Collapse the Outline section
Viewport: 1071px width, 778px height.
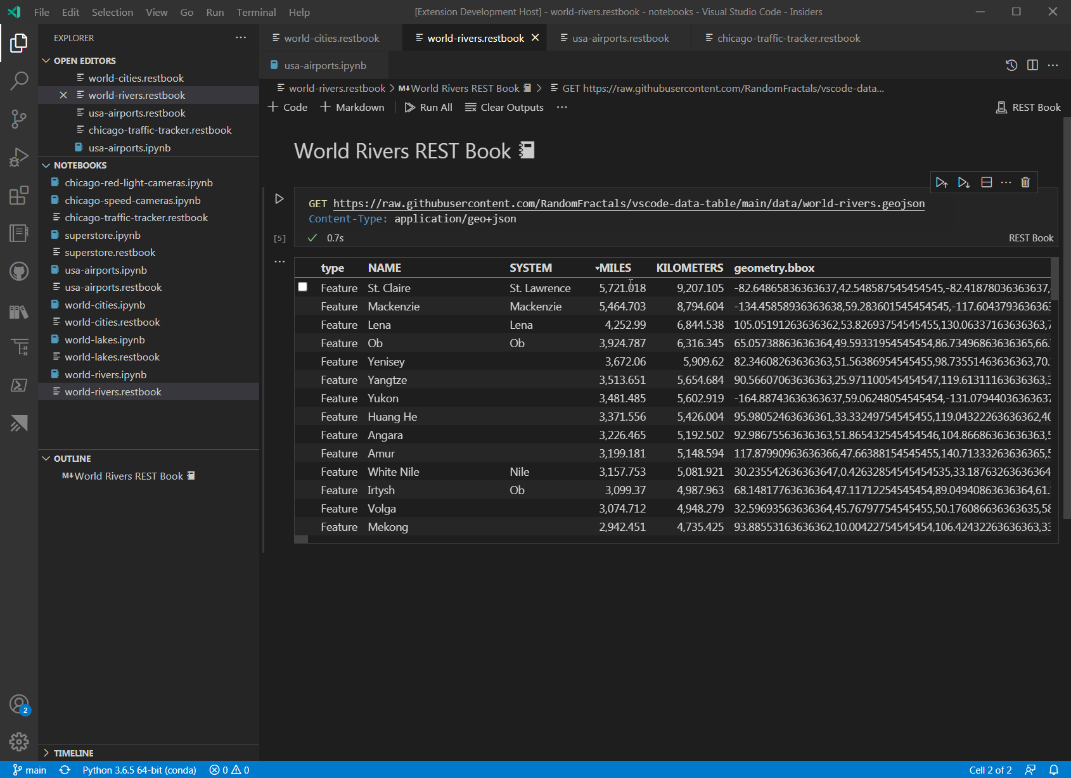[x=46, y=459]
